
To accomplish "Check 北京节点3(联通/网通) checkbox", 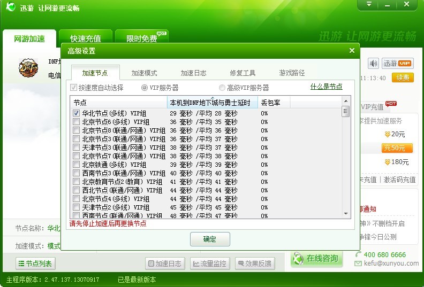I will tap(76, 139).
